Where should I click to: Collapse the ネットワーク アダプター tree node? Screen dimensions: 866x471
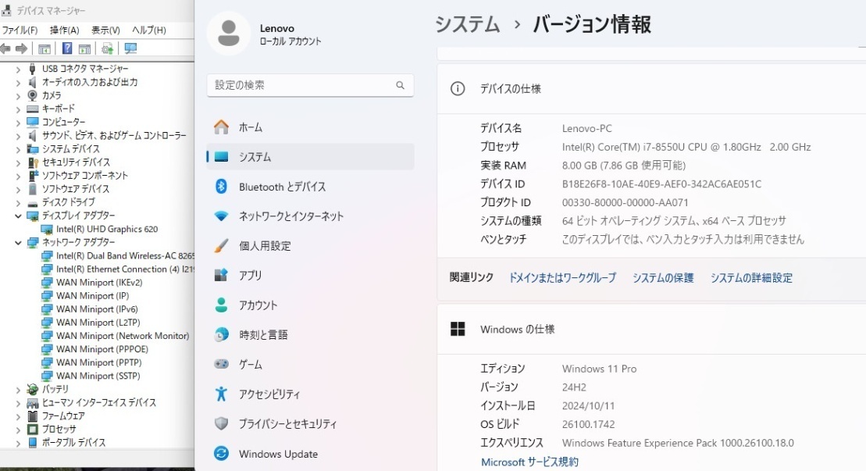coord(17,243)
